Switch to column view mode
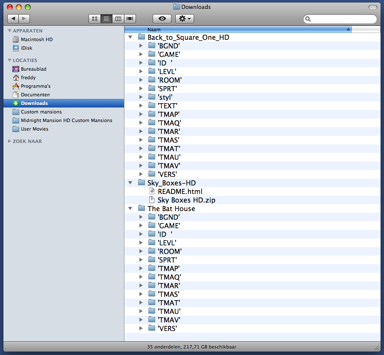This screenshot has height=355, width=384. (118, 19)
